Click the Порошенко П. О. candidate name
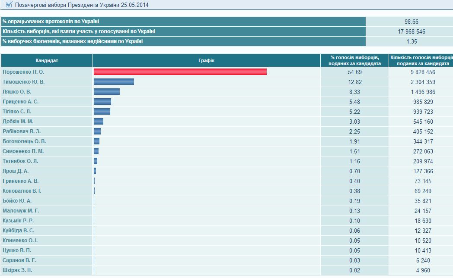 (x=23, y=72)
